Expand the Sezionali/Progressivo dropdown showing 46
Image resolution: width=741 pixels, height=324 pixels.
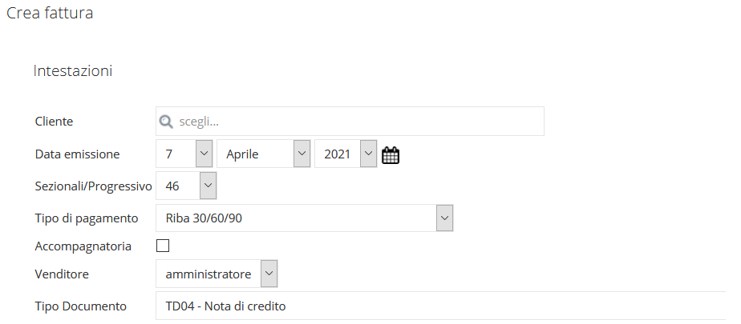coord(186,186)
